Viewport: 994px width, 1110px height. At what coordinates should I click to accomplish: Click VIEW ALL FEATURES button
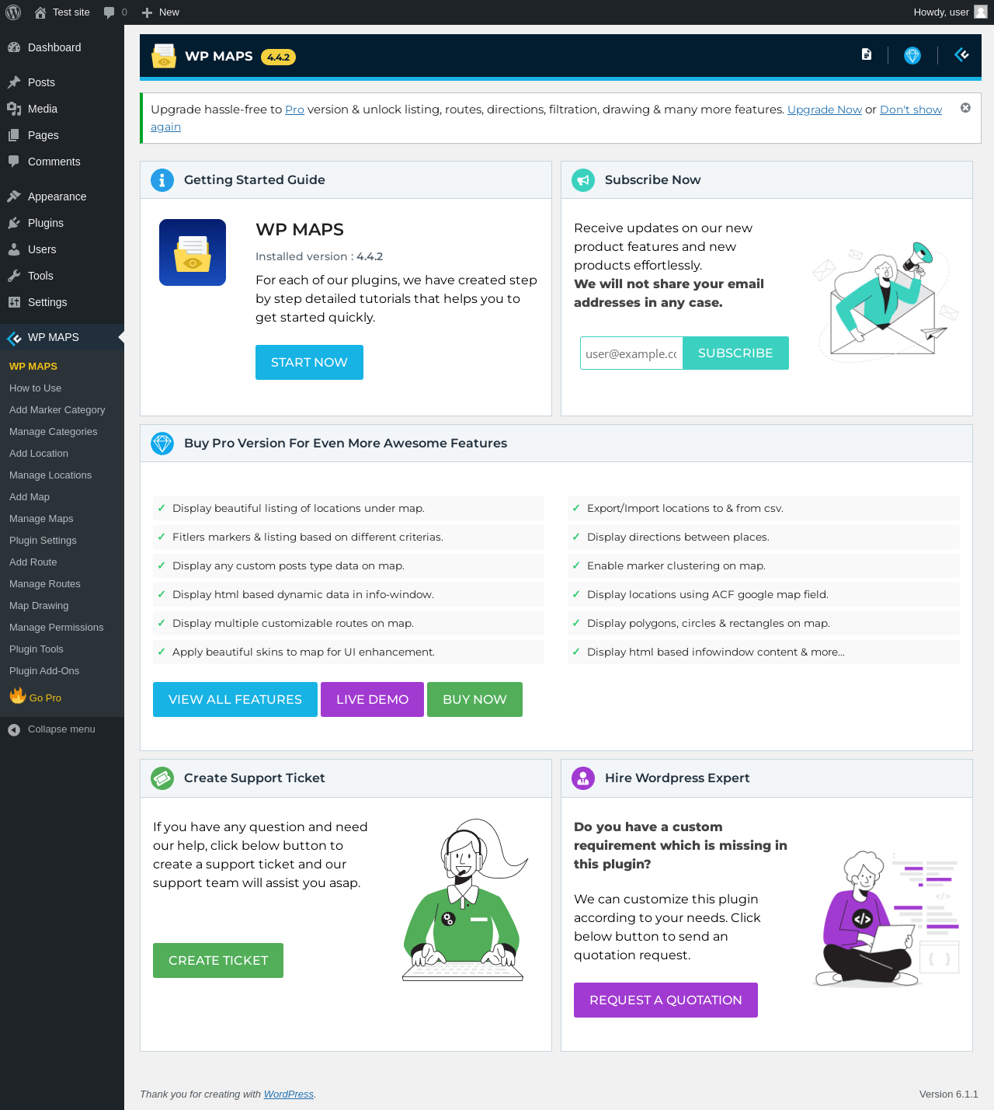(x=235, y=700)
